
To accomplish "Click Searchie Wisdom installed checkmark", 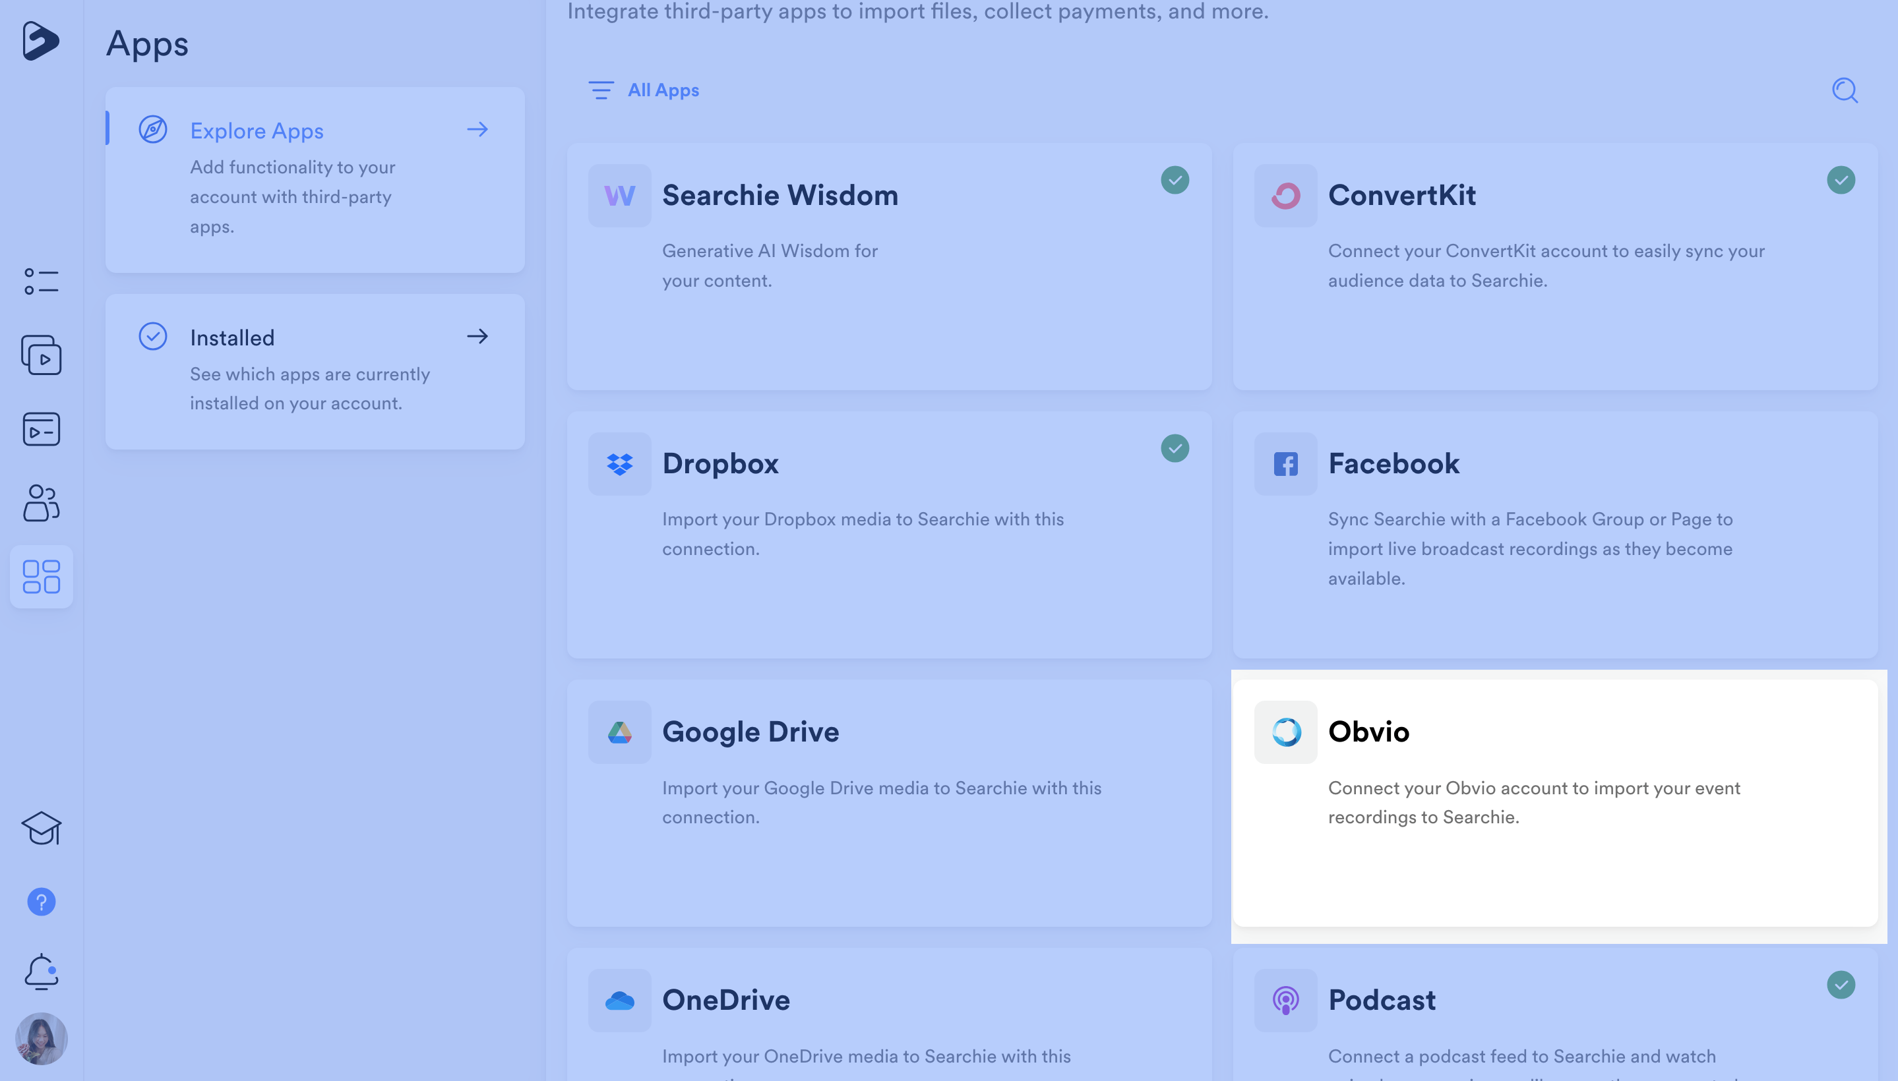I will point(1175,180).
